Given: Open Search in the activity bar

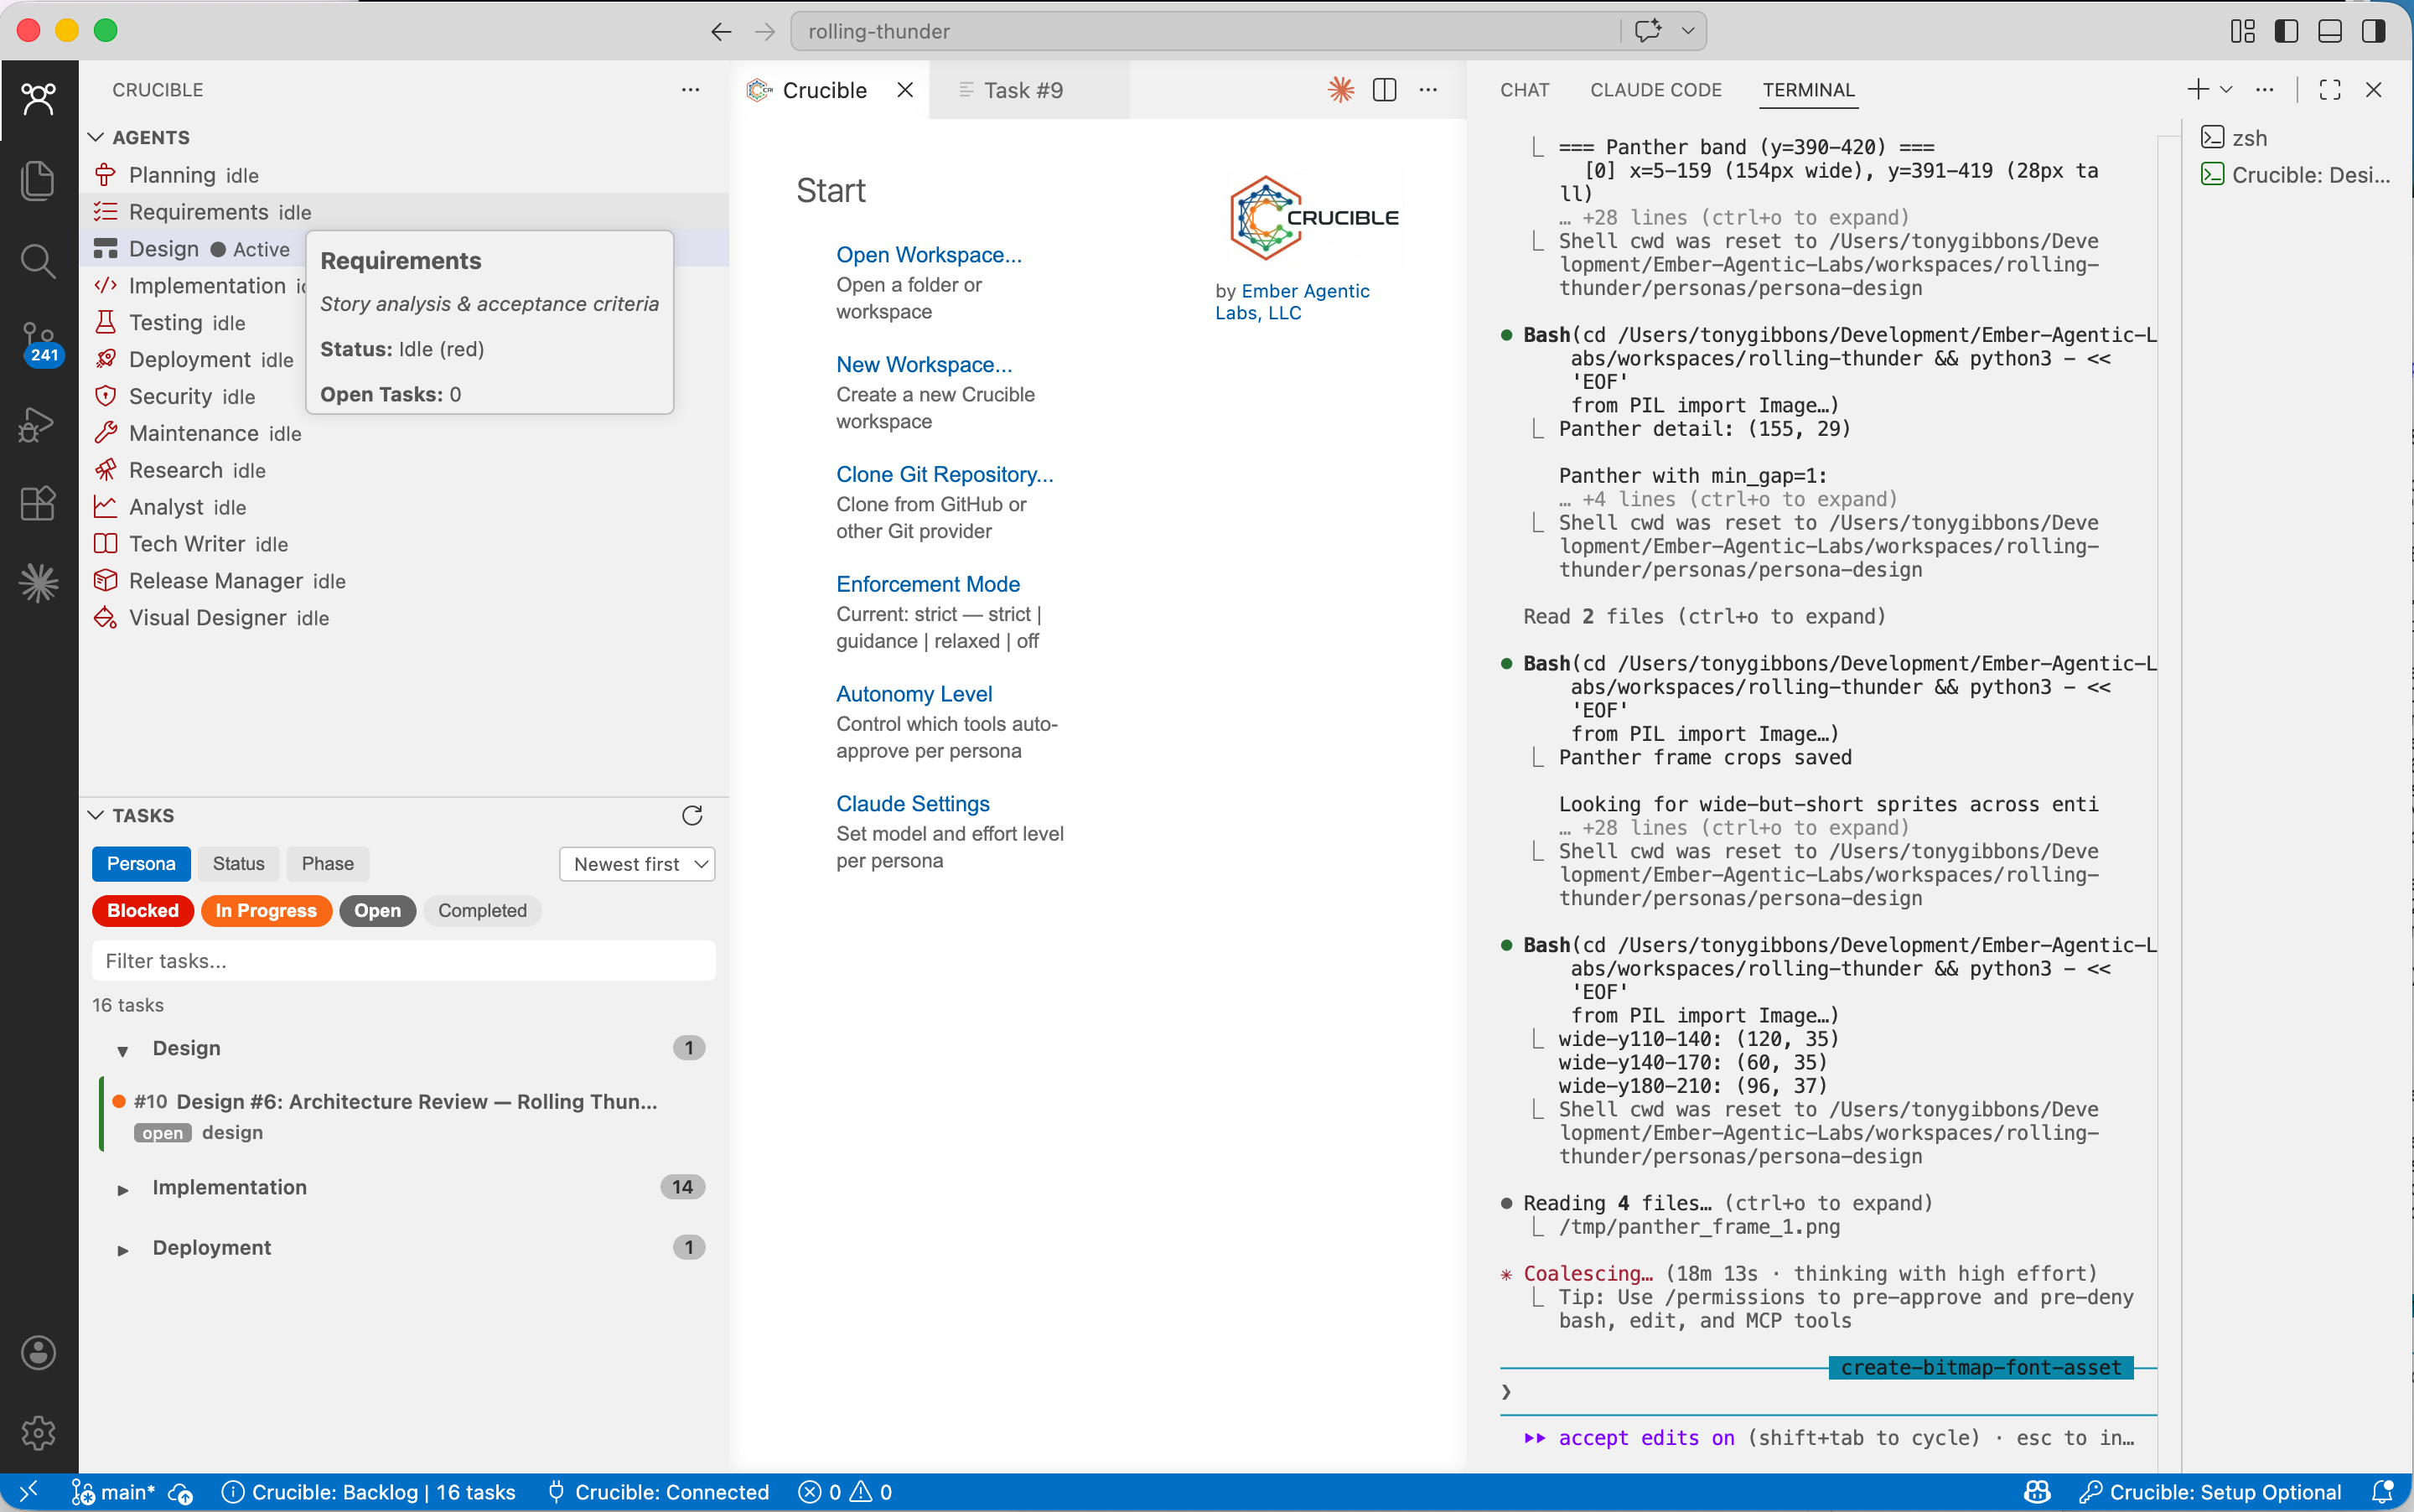Looking at the screenshot, I should (x=37, y=260).
